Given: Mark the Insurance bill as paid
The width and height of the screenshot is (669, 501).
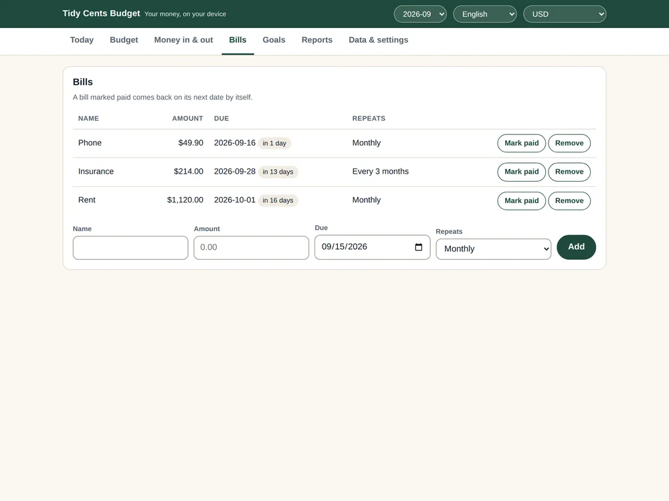Looking at the screenshot, I should click(521, 172).
